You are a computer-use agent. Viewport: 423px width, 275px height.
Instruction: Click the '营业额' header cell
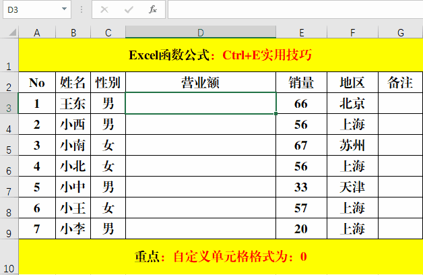point(201,82)
